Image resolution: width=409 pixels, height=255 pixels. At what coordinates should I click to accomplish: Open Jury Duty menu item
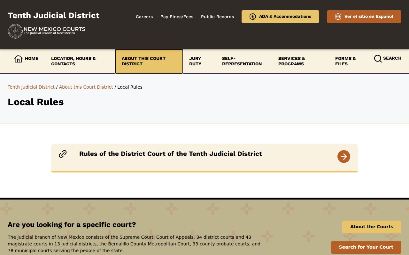coord(195,61)
